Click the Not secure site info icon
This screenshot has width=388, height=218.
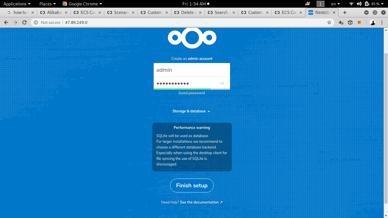[36, 22]
